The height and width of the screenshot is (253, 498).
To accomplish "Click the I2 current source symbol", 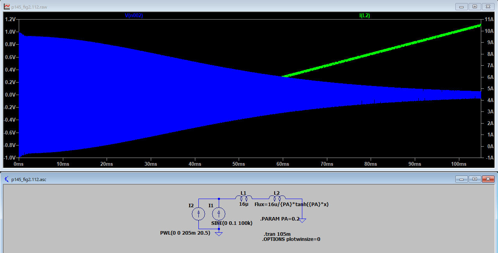I will [198, 214].
